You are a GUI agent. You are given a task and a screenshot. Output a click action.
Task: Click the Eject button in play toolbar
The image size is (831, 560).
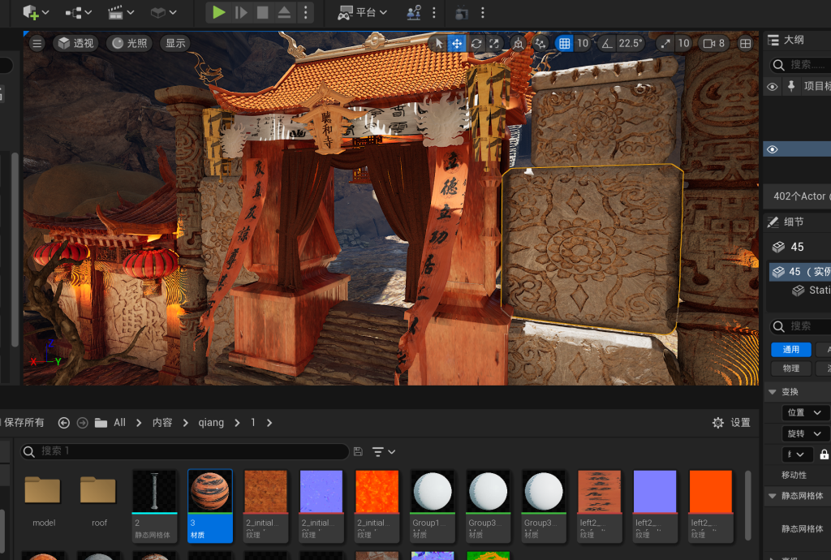coord(284,12)
